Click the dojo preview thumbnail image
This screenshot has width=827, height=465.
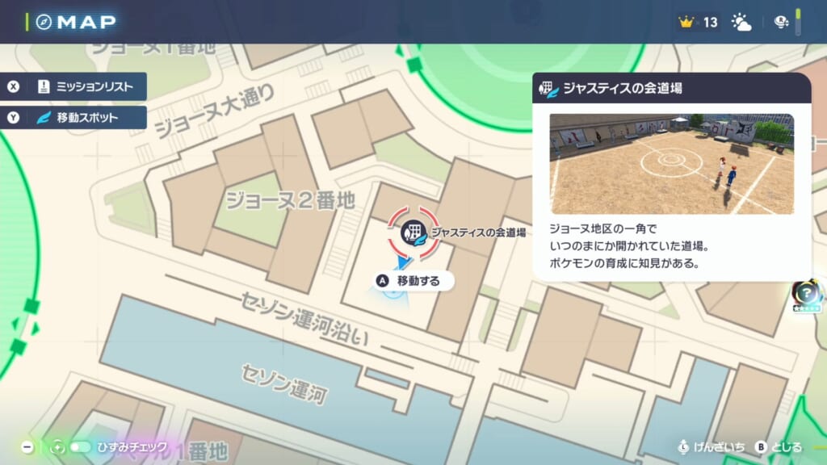pyautogui.click(x=671, y=163)
